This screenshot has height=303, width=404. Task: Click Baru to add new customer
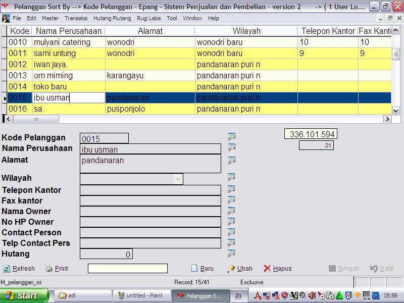click(x=202, y=269)
